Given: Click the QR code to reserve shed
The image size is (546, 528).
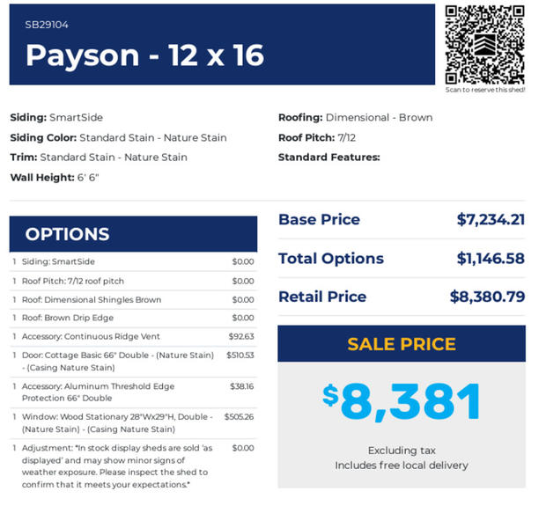Looking at the screenshot, I should click(484, 45).
